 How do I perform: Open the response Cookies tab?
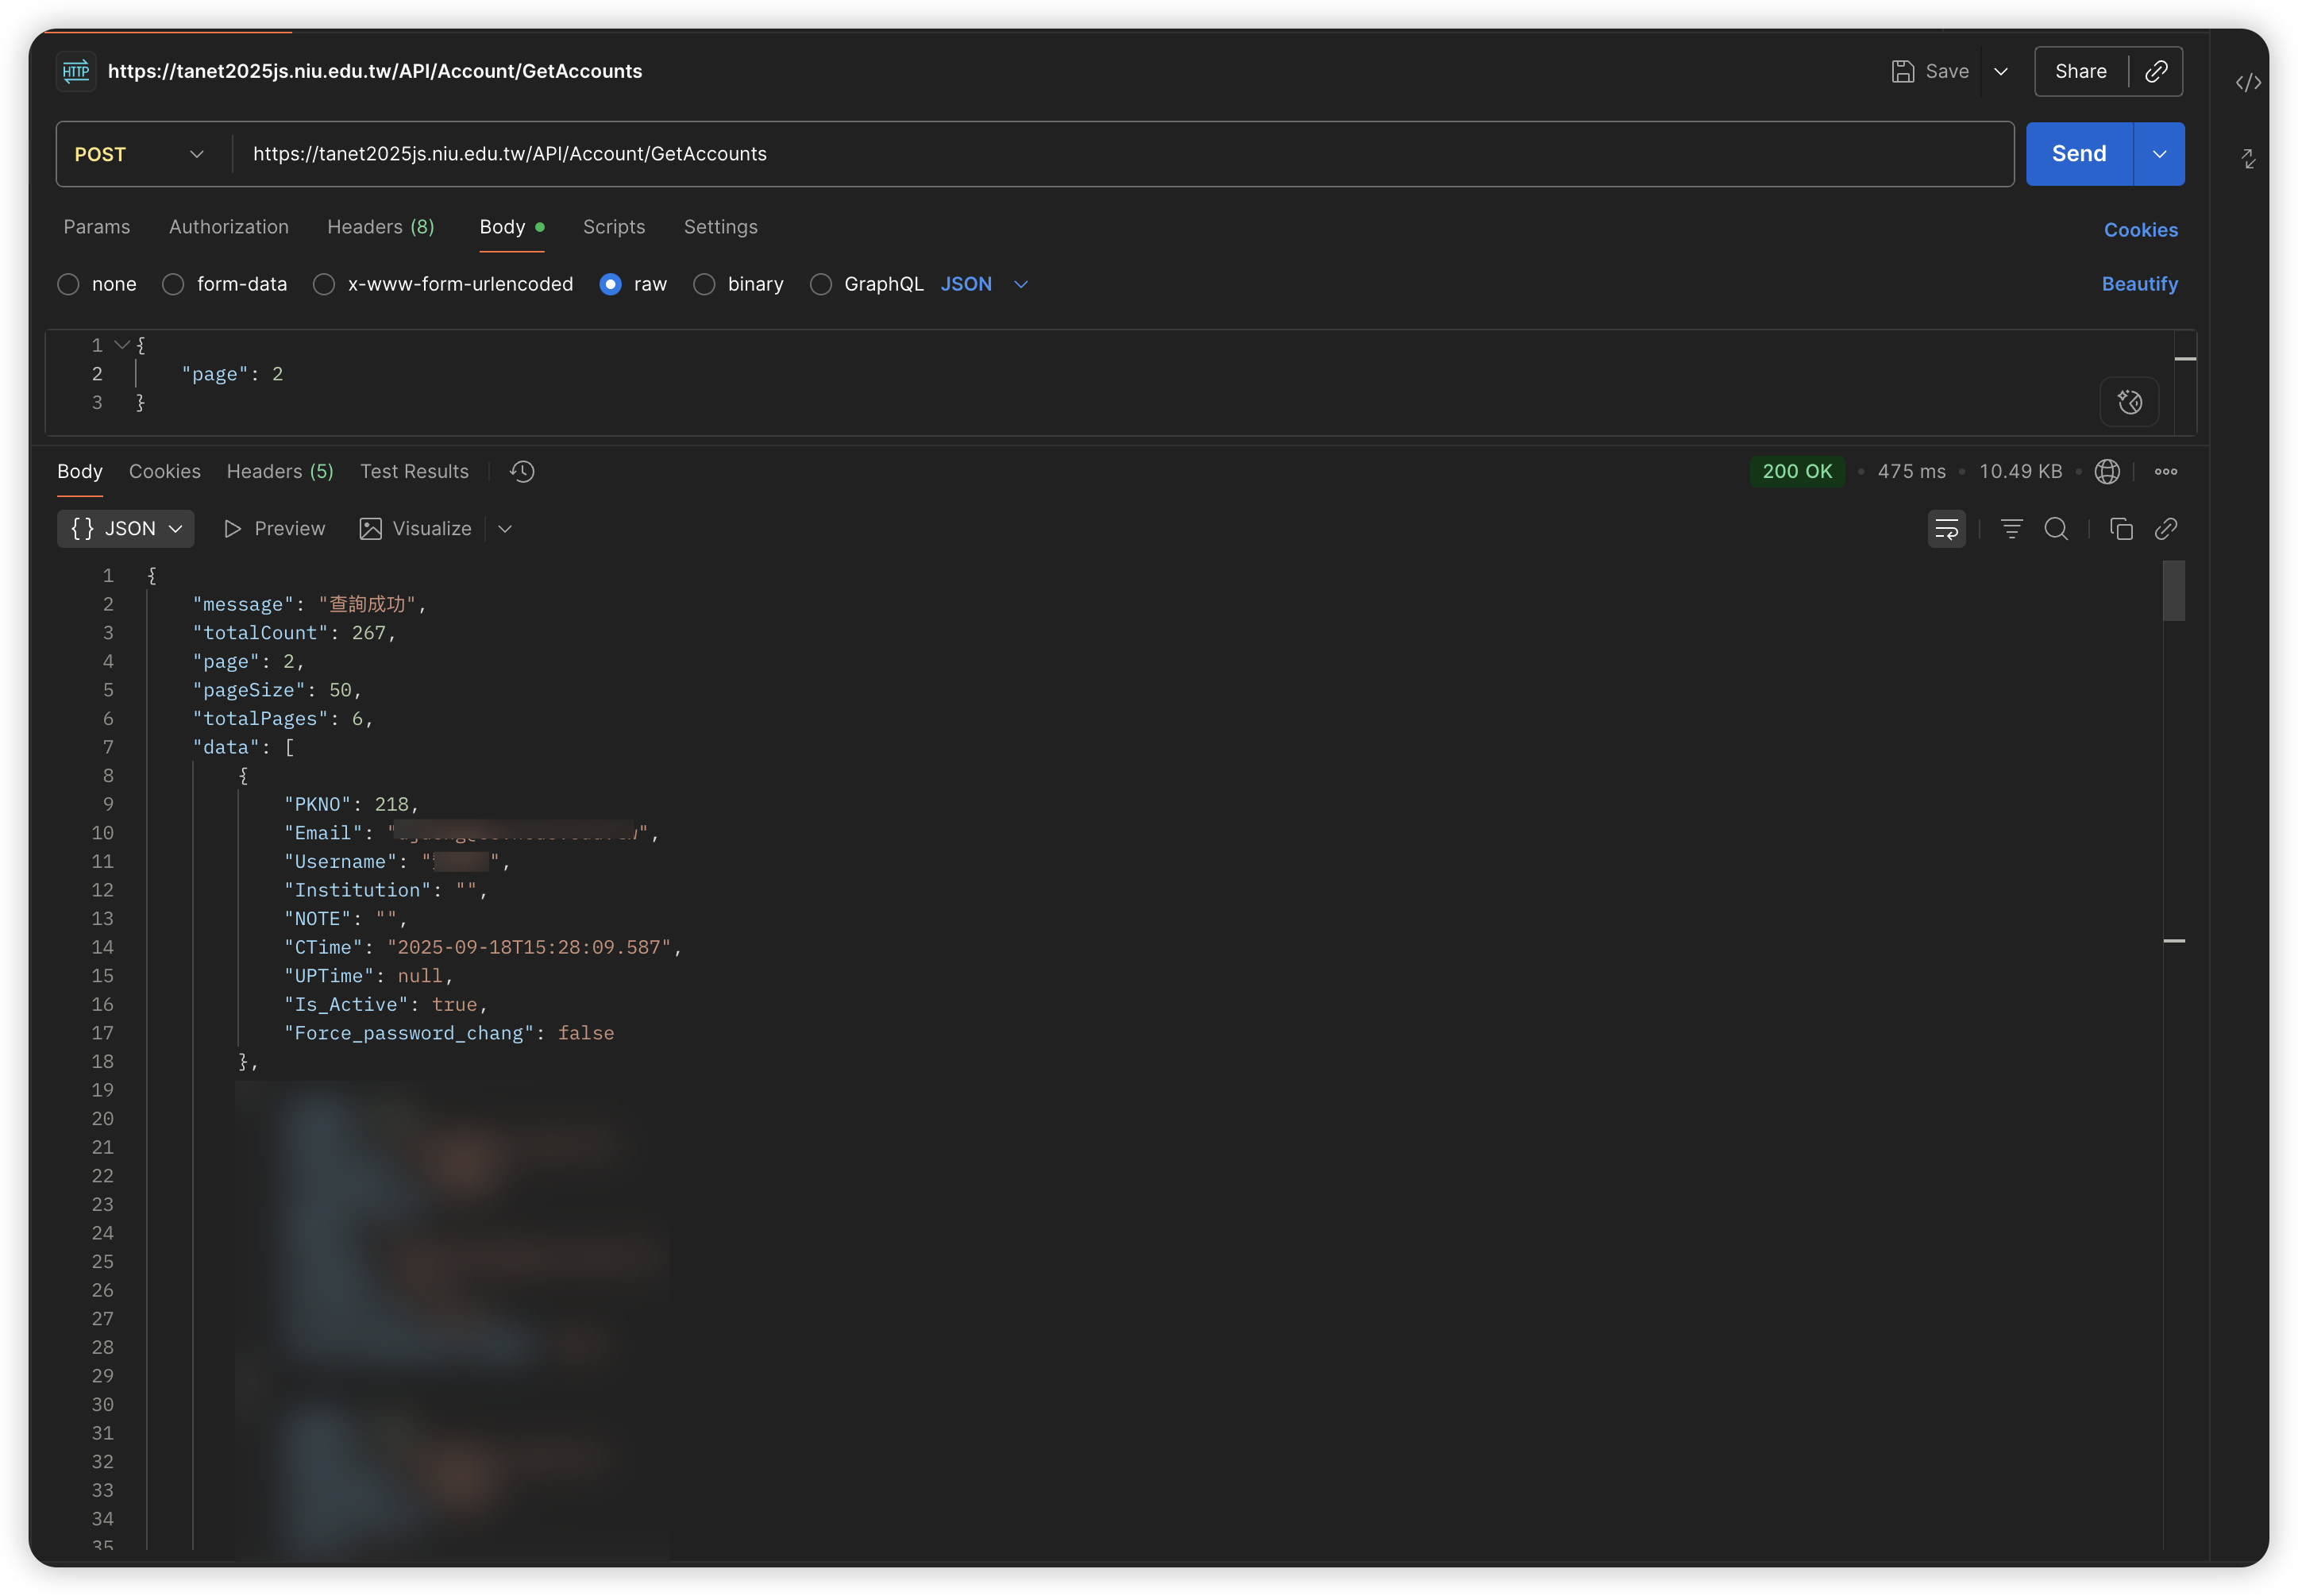[x=165, y=471]
